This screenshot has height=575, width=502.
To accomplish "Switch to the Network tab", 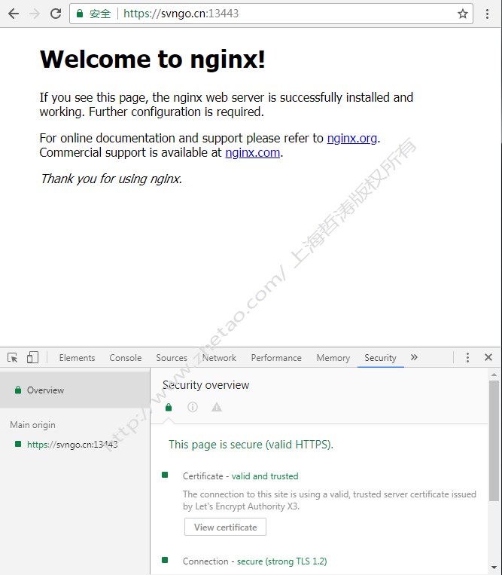I will (x=219, y=358).
